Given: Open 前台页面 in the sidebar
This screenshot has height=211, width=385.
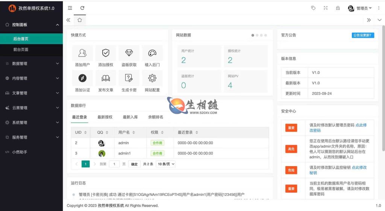Looking at the screenshot, I should pos(32,49).
